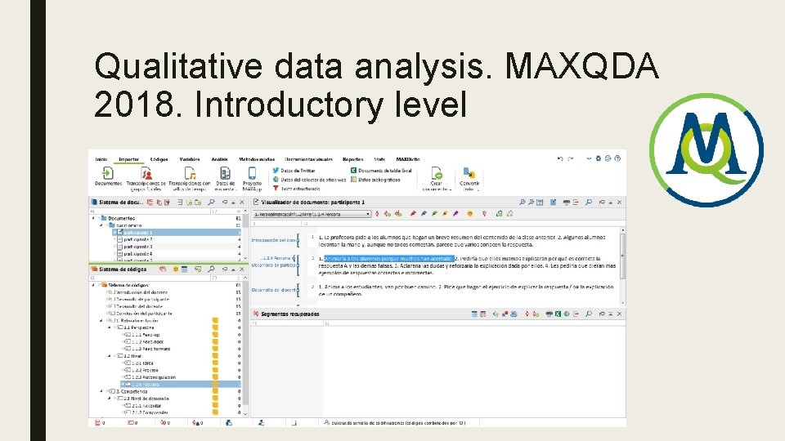Viewport: 785px width, 441px height.
Task: Open the Crear documento dropdown button
Action: [437, 179]
